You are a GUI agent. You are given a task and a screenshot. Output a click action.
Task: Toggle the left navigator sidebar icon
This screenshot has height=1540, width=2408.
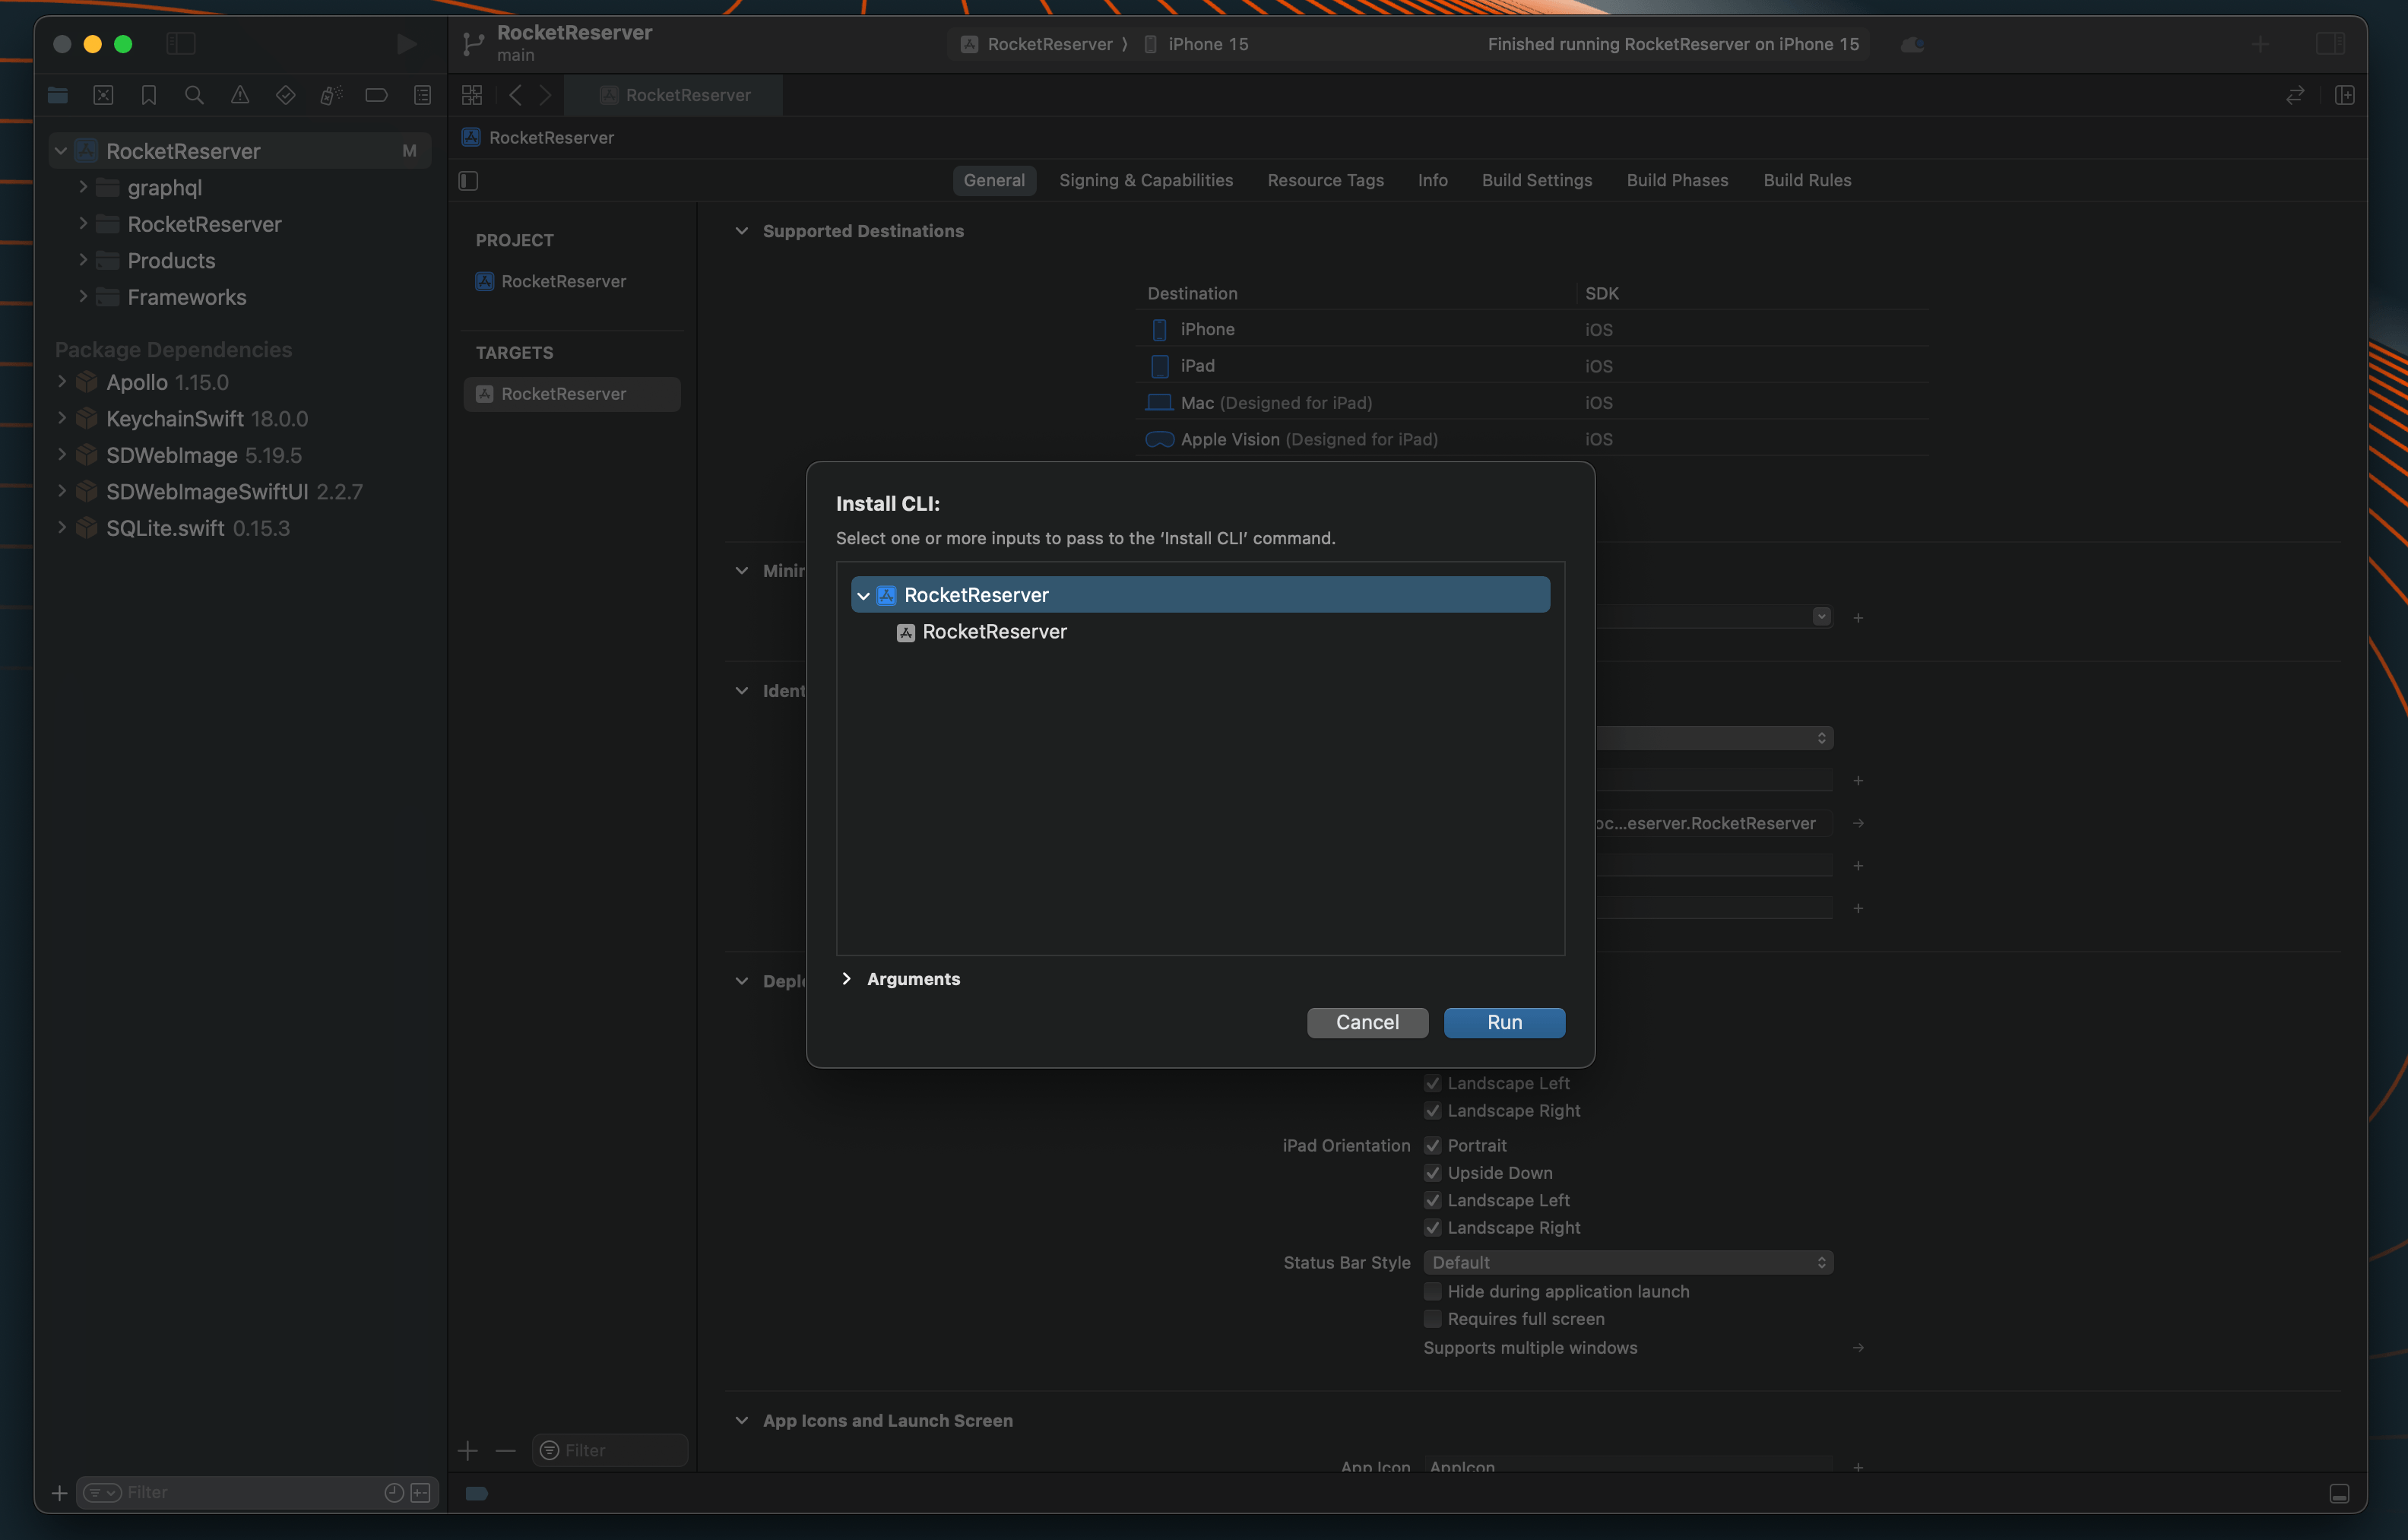[x=181, y=44]
